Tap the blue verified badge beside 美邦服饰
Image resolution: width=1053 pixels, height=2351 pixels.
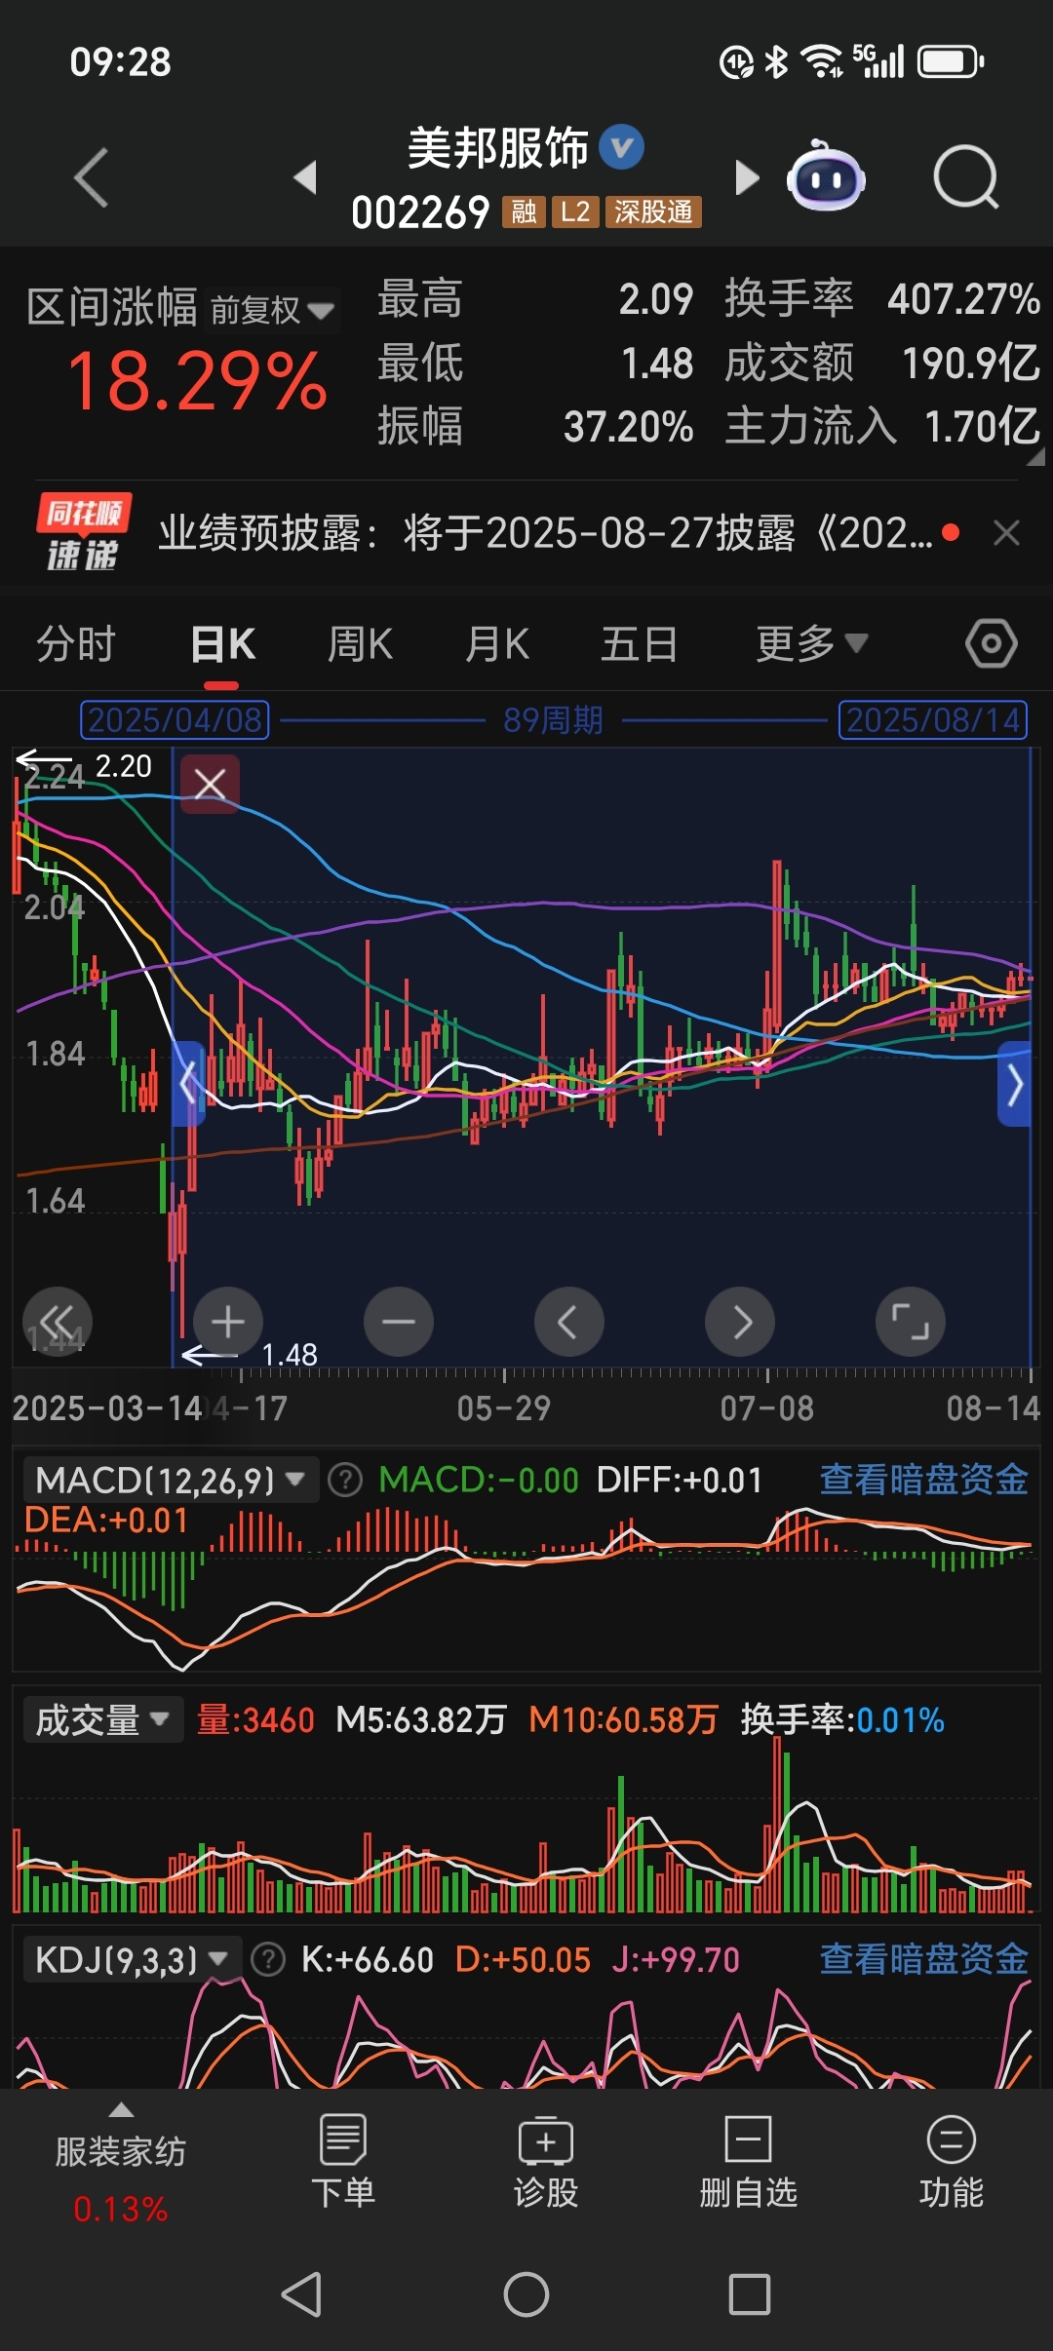[621, 147]
